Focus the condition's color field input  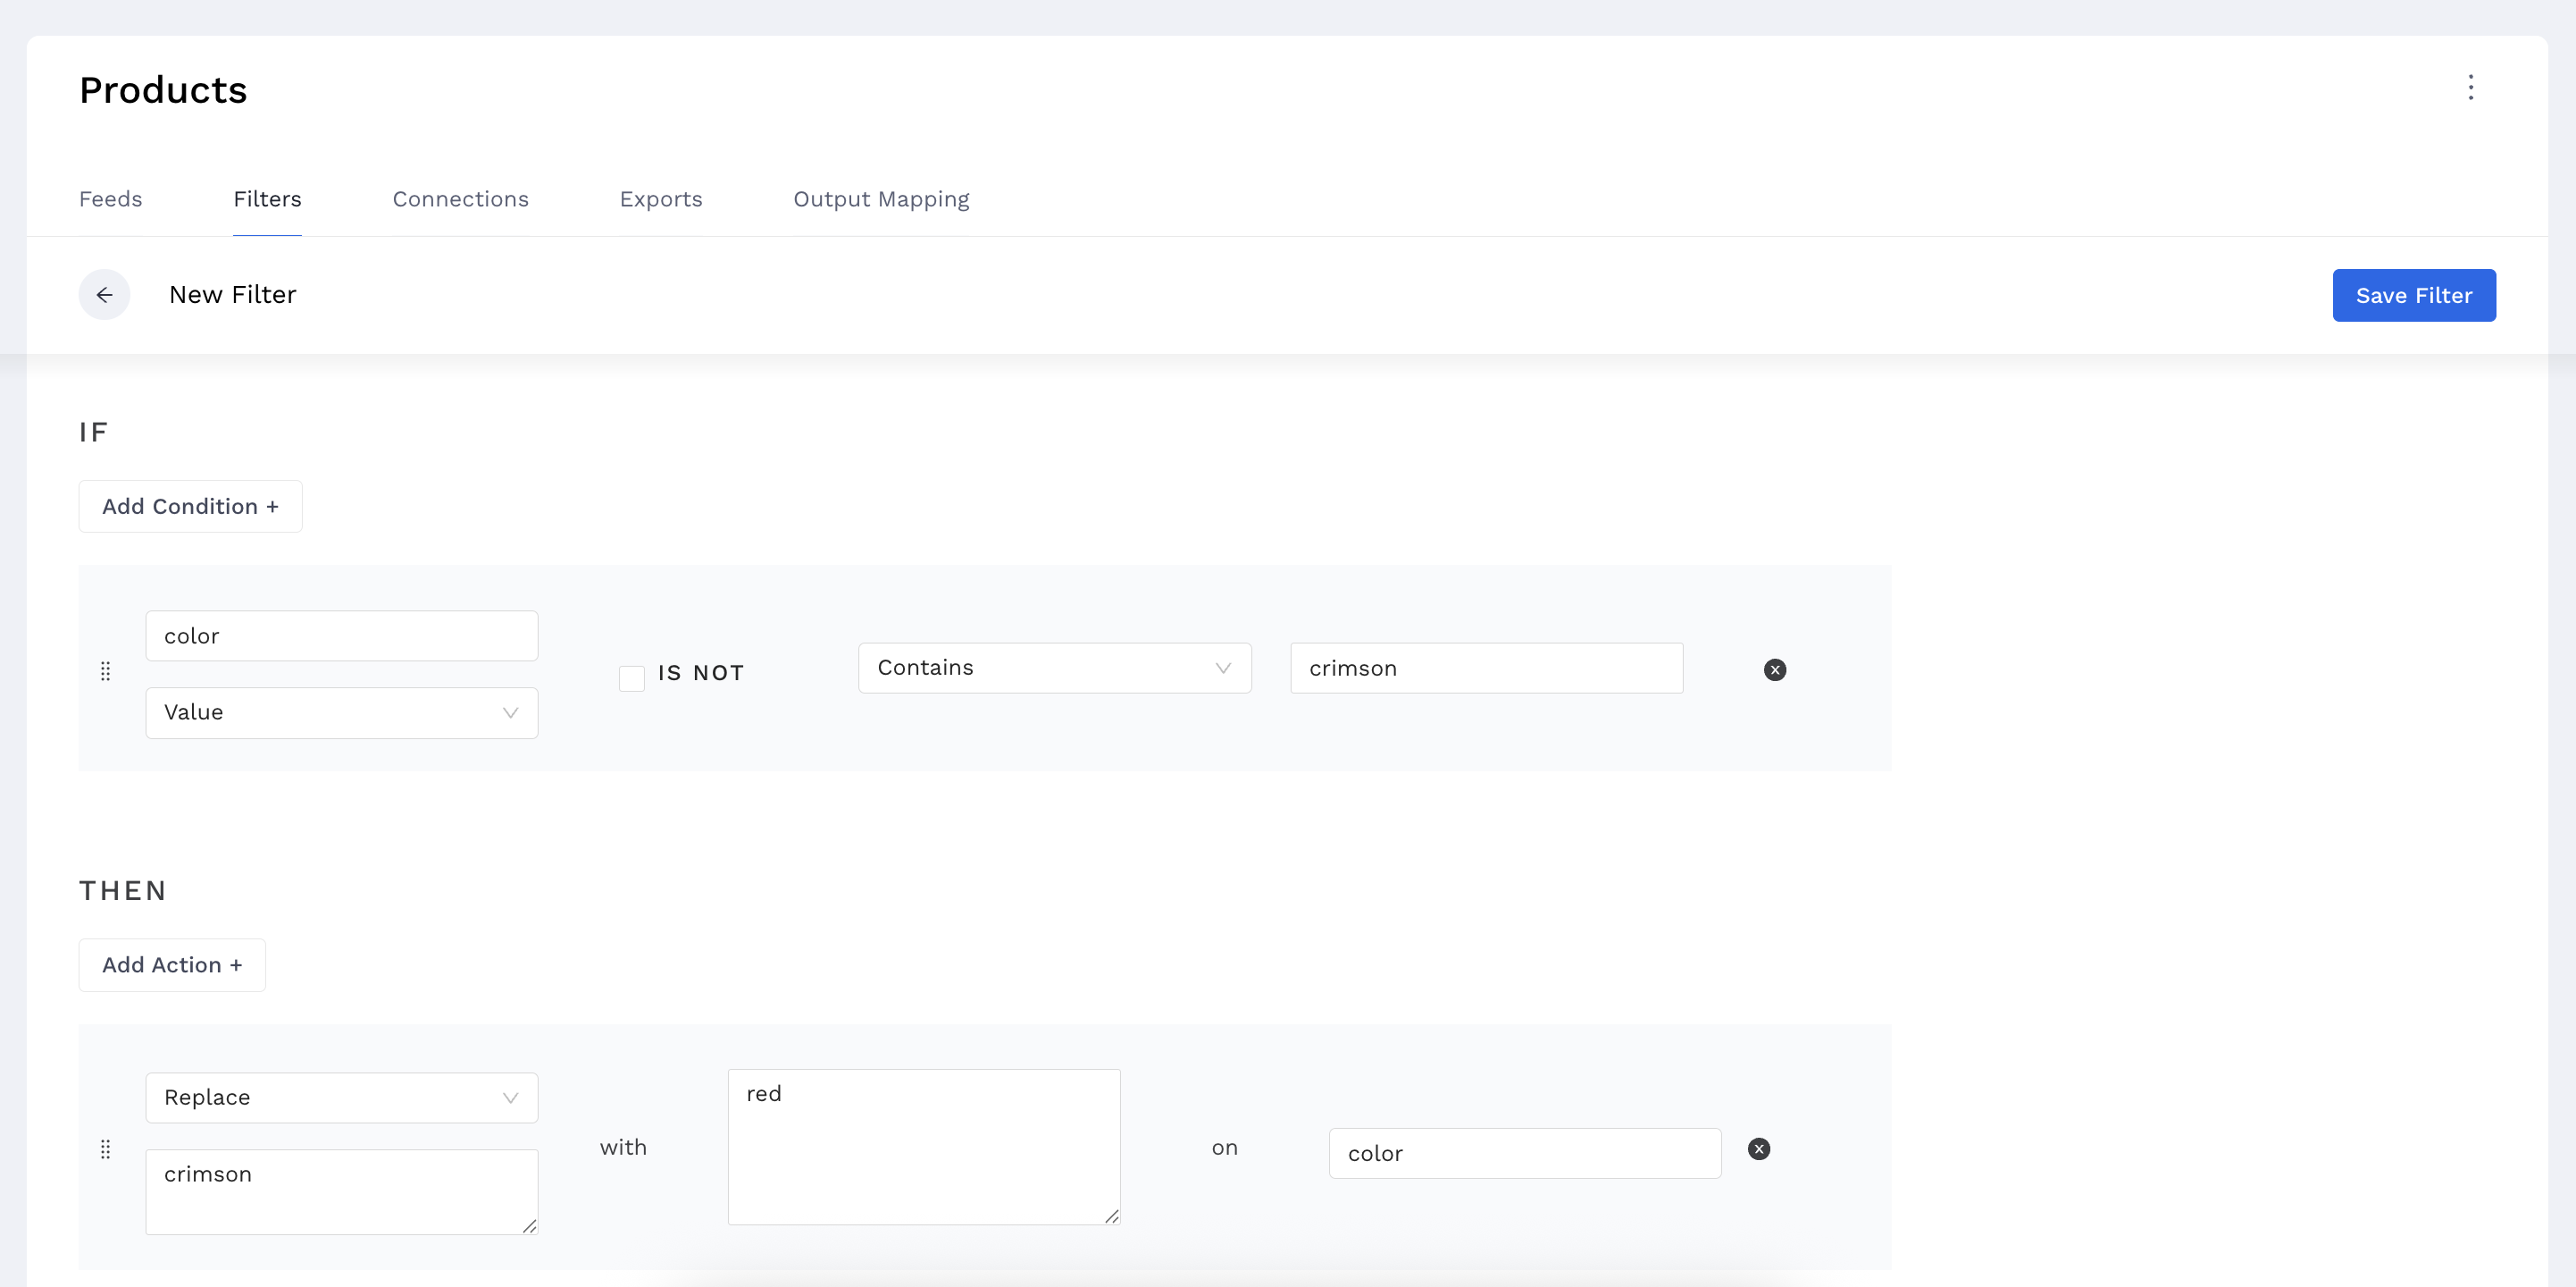click(x=341, y=635)
